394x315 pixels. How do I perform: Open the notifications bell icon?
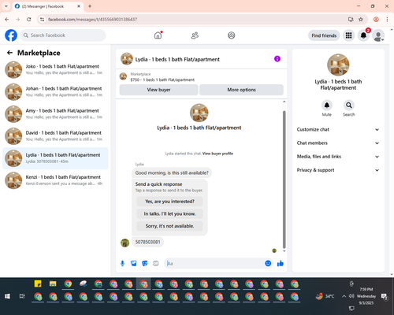pos(363,35)
